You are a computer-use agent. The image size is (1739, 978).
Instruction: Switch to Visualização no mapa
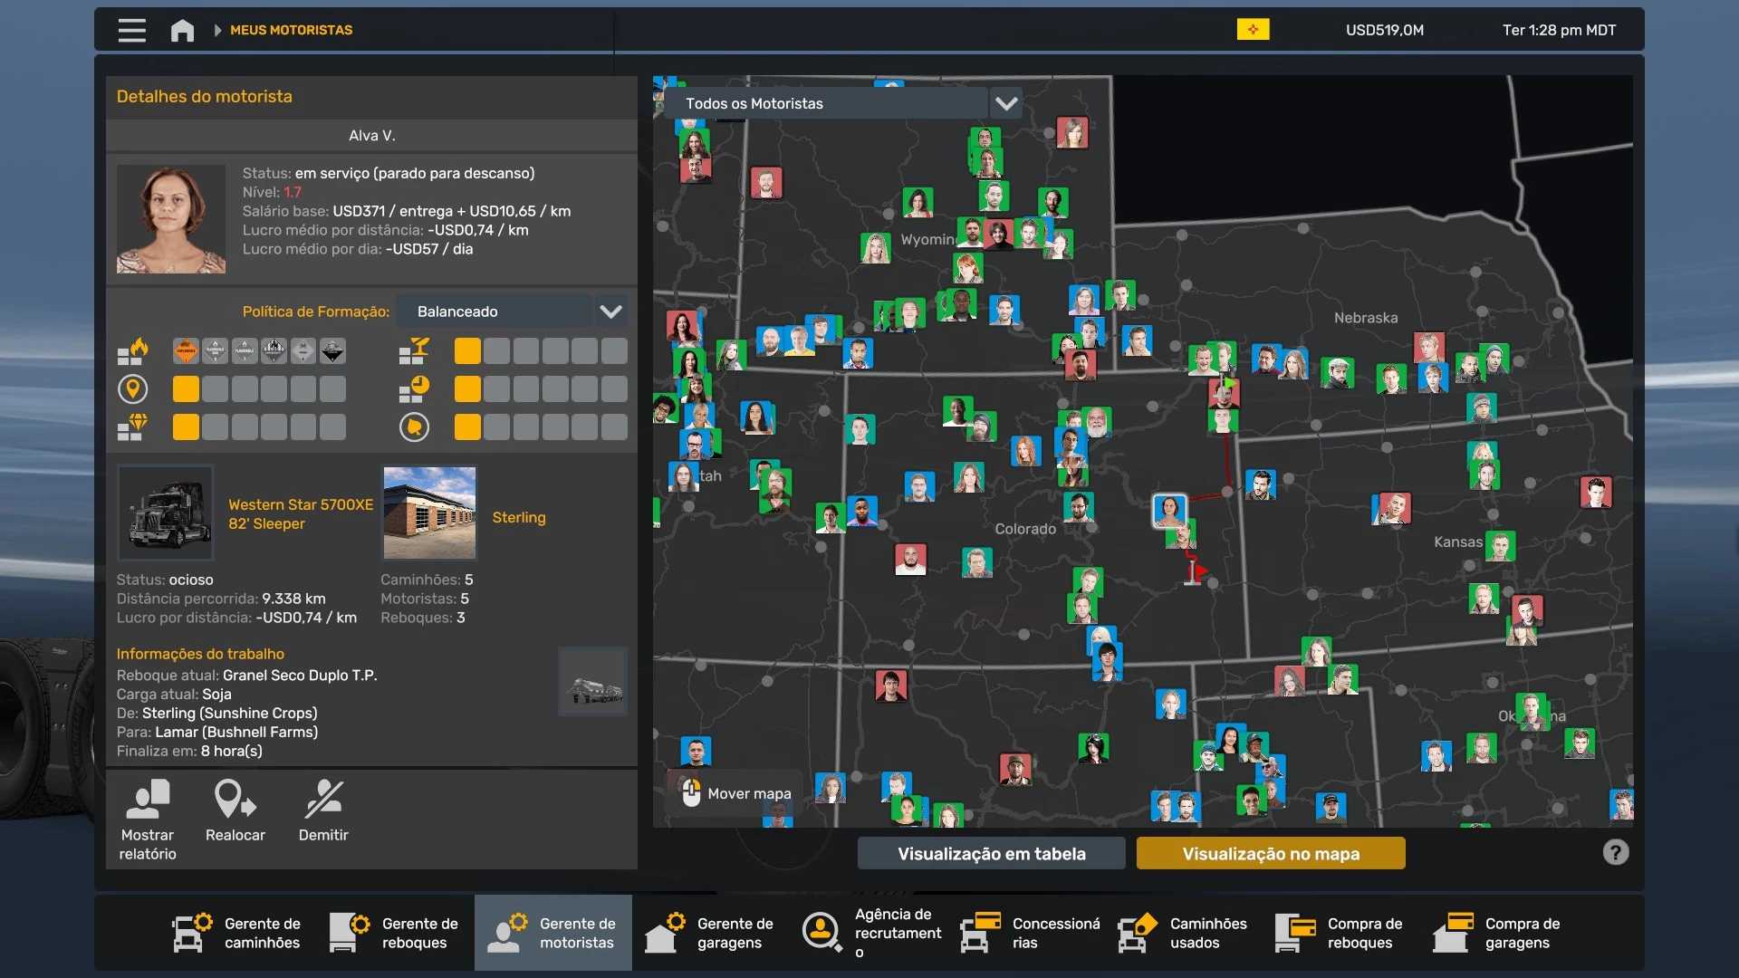point(1270,853)
